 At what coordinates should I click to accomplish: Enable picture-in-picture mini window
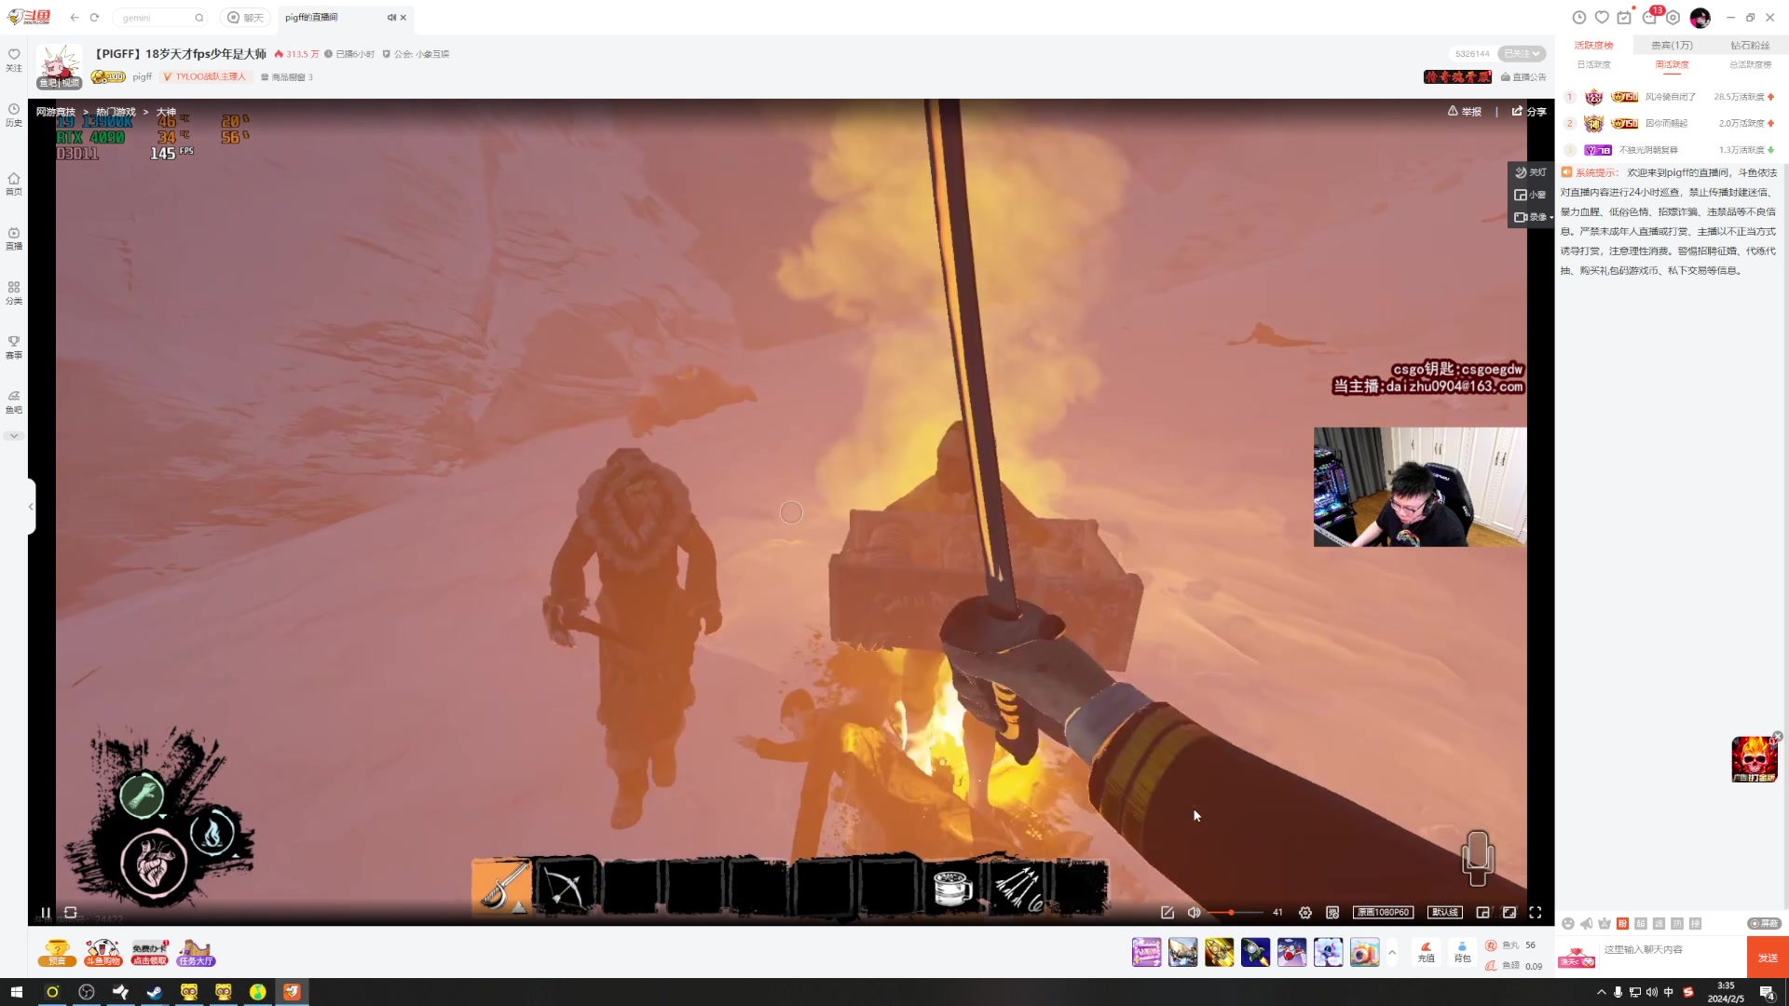click(1482, 913)
